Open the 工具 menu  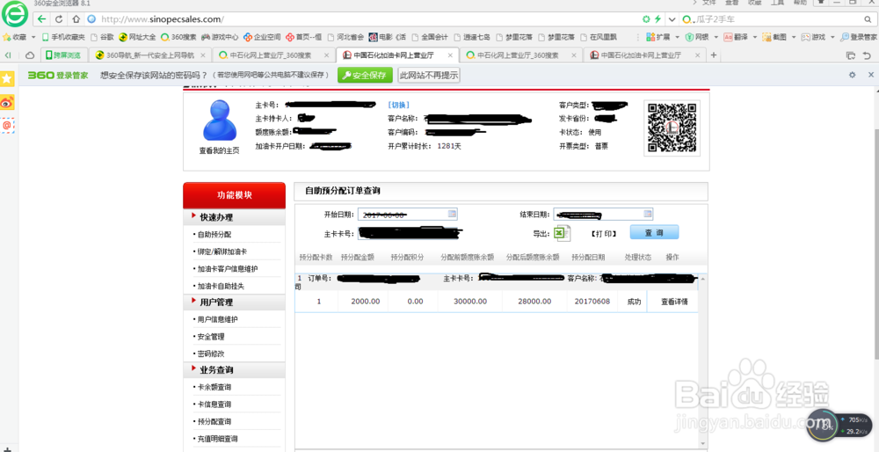(778, 3)
